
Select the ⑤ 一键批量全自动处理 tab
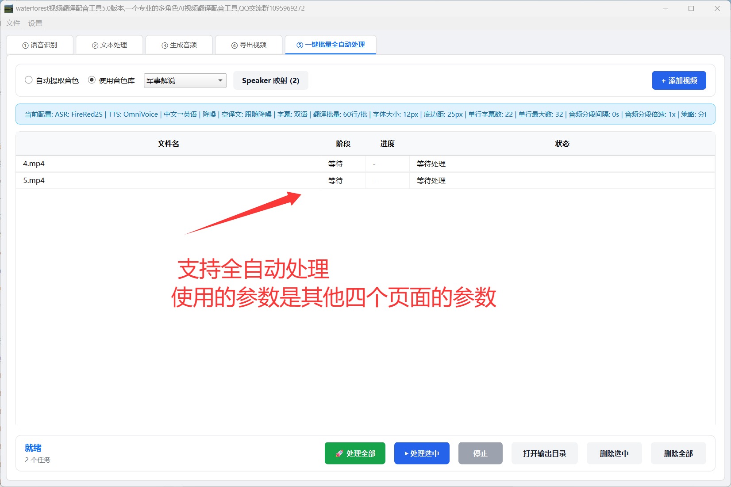point(331,45)
